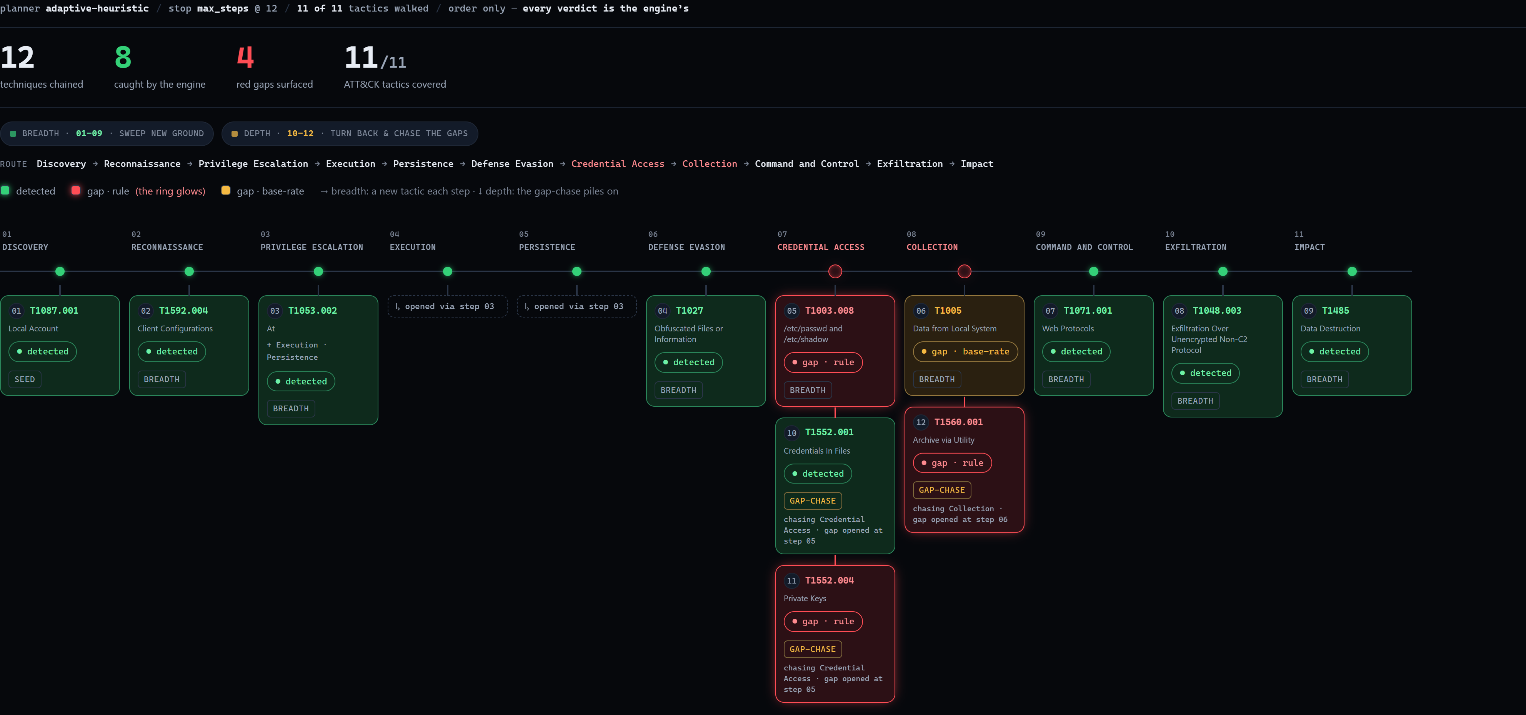The height and width of the screenshot is (715, 1526).
Task: Select the BREADTH 01–09 phase pill
Action: pyautogui.click(x=107, y=134)
